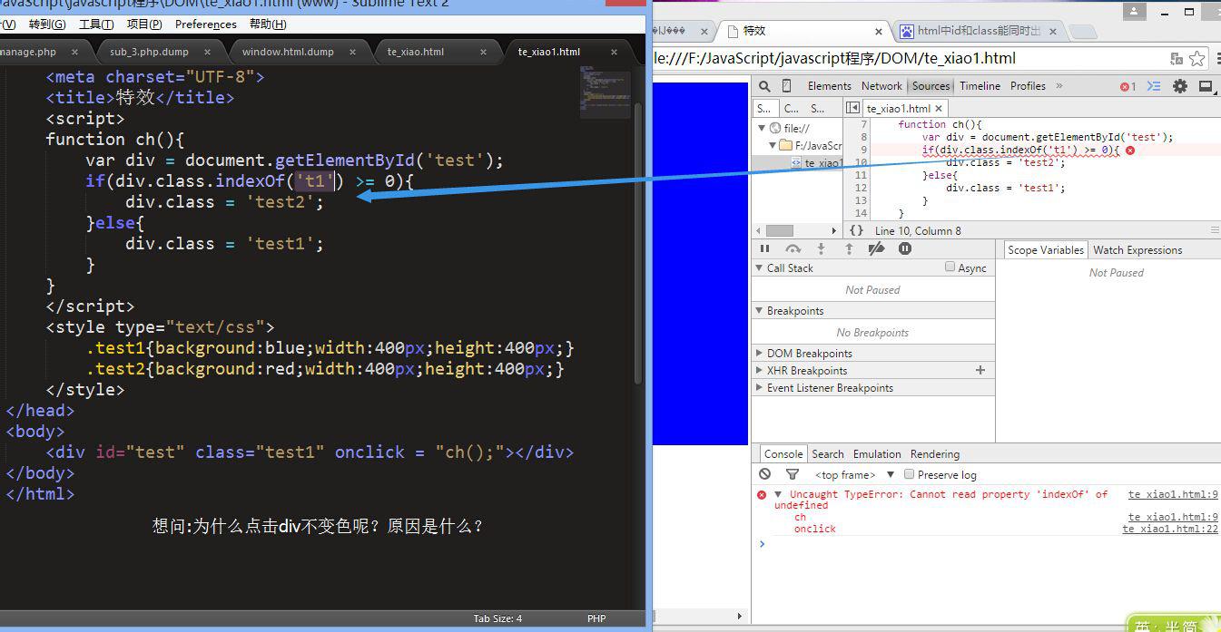Switch to Watch Expressions tab
This screenshot has height=632, width=1221.
pos(1137,249)
